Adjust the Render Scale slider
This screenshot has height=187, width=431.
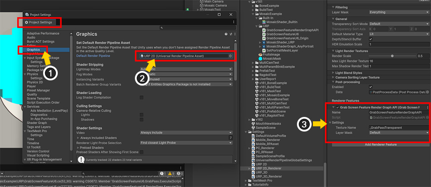point(392,56)
